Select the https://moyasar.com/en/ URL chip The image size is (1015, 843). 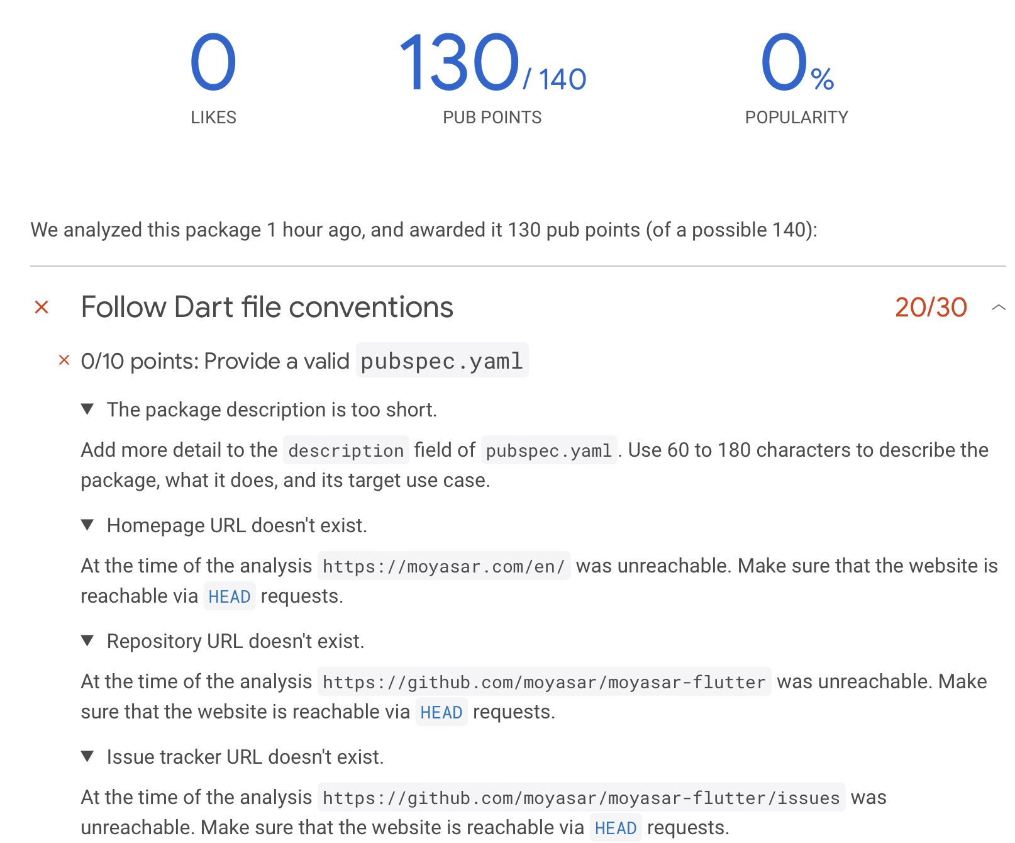pos(444,566)
